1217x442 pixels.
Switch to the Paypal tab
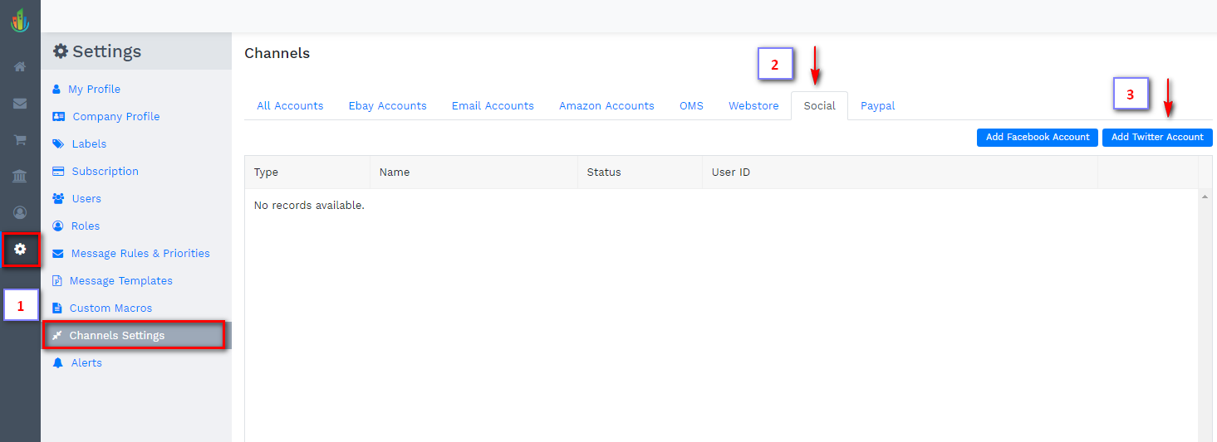tap(877, 106)
